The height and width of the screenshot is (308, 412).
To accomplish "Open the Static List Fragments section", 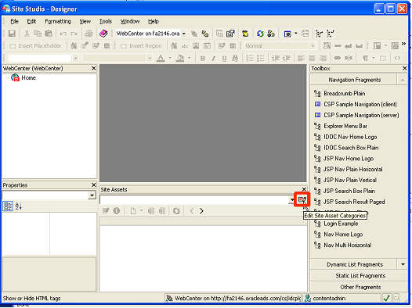I will 360,276.
